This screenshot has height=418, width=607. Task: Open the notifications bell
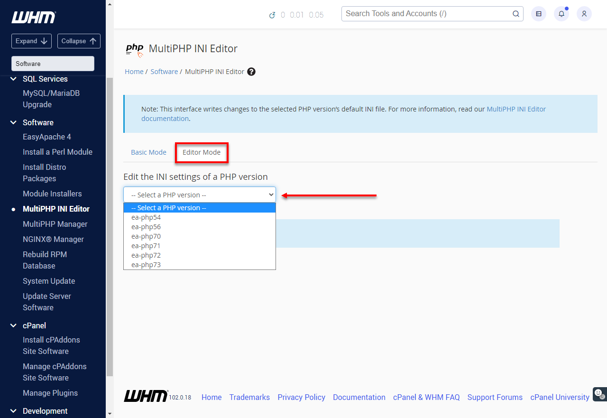click(x=561, y=14)
